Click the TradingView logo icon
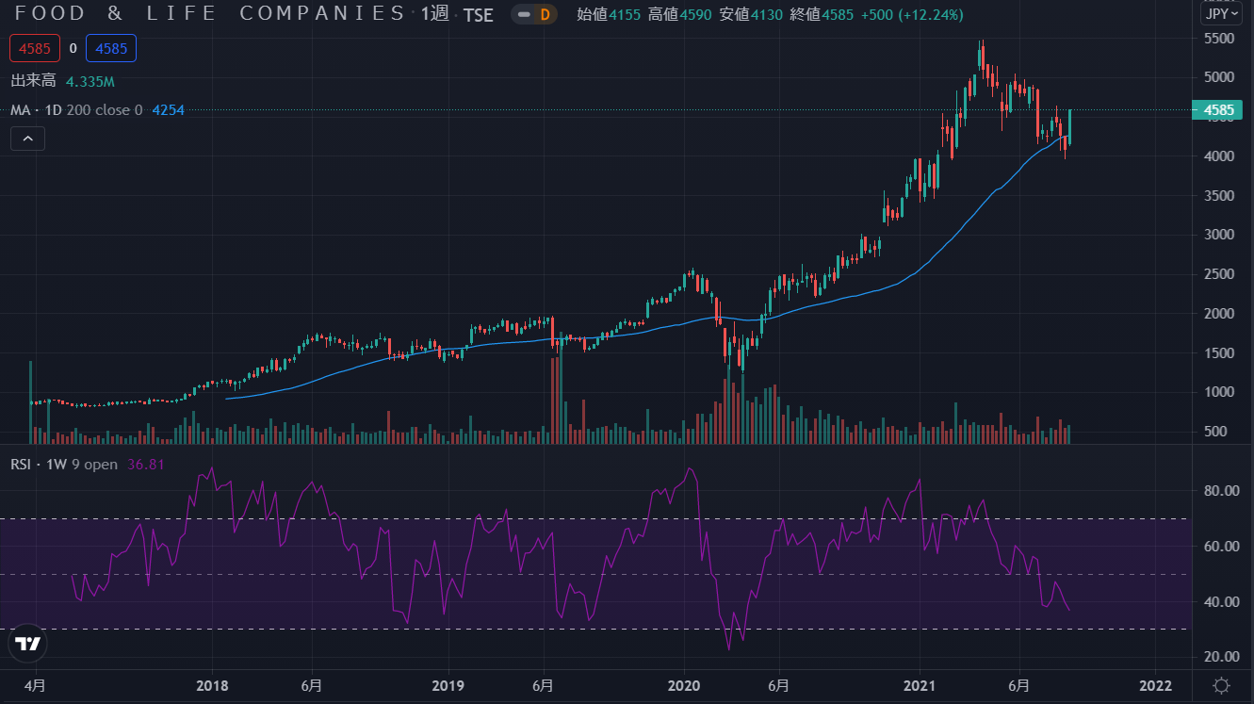1254x704 pixels. (28, 644)
